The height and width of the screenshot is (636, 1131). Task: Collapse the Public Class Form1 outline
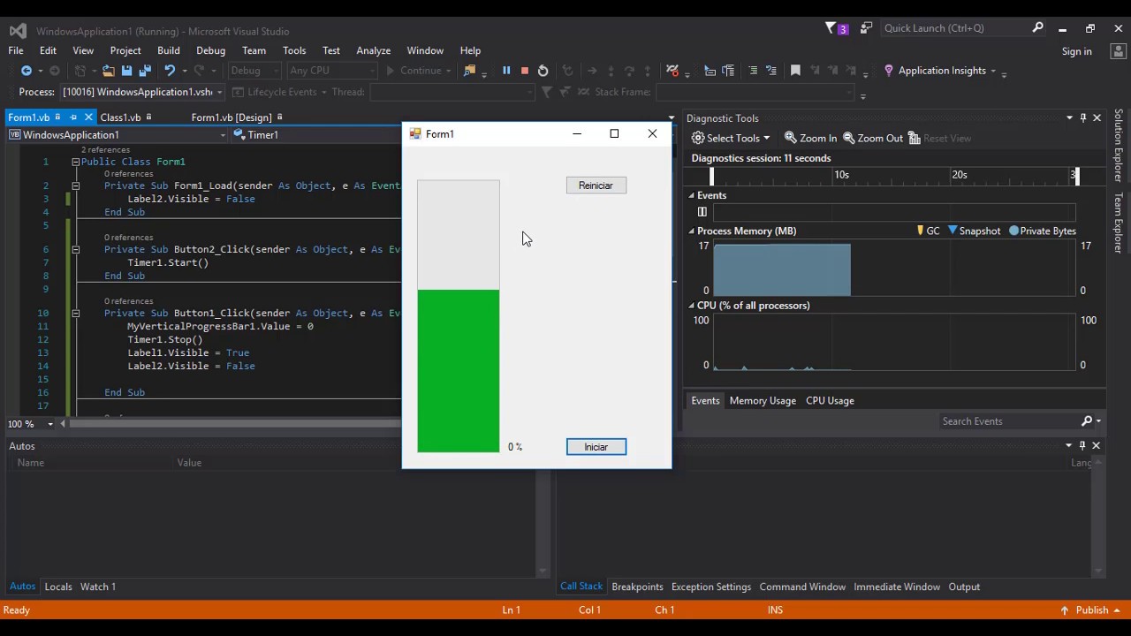pos(75,162)
